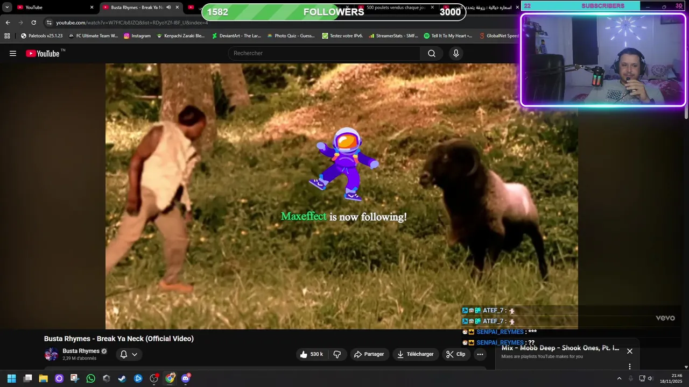Open Discord from the taskbar
This screenshot has width=689, height=387.
click(186, 378)
